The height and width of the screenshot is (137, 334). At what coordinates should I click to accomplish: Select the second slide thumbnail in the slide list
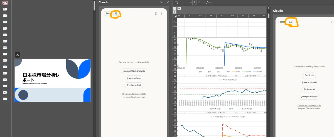pos(5,9)
